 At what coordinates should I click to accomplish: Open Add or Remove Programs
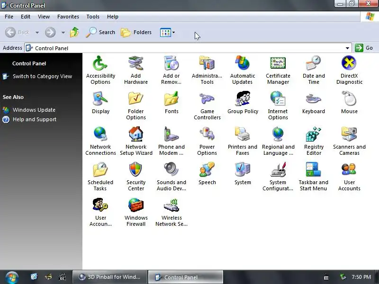pos(171,70)
